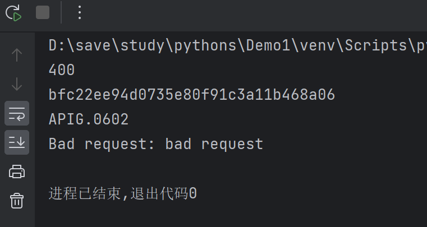
Task: Click the "进程已结束,退出代码0" line
Action: [122, 194]
